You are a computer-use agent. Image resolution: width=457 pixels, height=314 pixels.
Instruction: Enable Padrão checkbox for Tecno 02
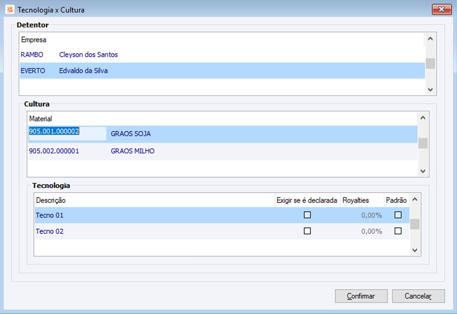pyautogui.click(x=398, y=231)
